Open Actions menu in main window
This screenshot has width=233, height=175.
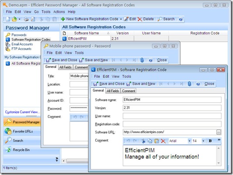tap(59, 12)
